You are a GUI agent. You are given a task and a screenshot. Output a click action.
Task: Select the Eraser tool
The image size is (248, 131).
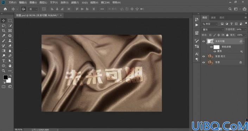click(x=10, y=46)
